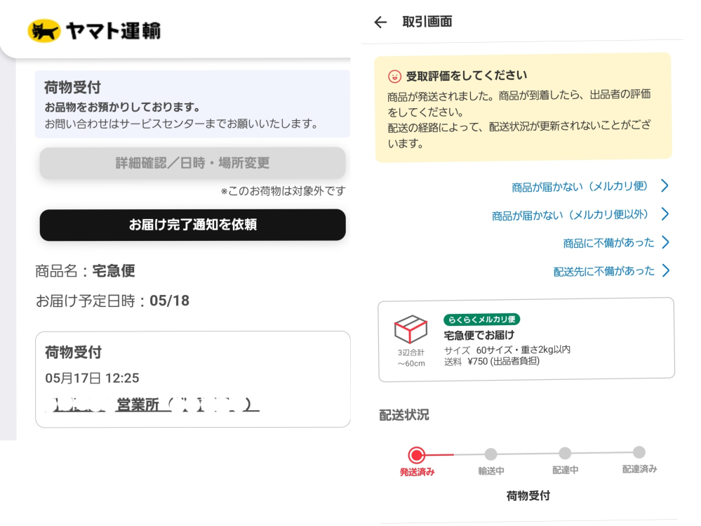Click the 輸送中 progress marker
701x526 pixels.
pos(491,454)
